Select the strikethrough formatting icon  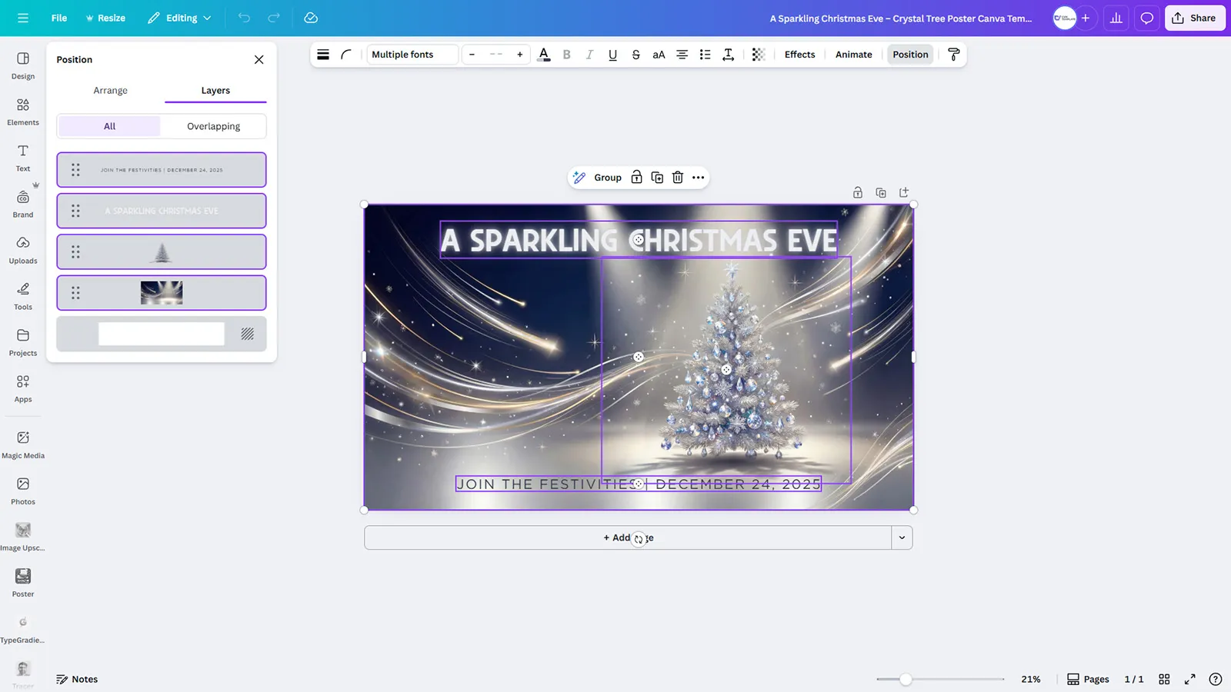click(x=636, y=55)
